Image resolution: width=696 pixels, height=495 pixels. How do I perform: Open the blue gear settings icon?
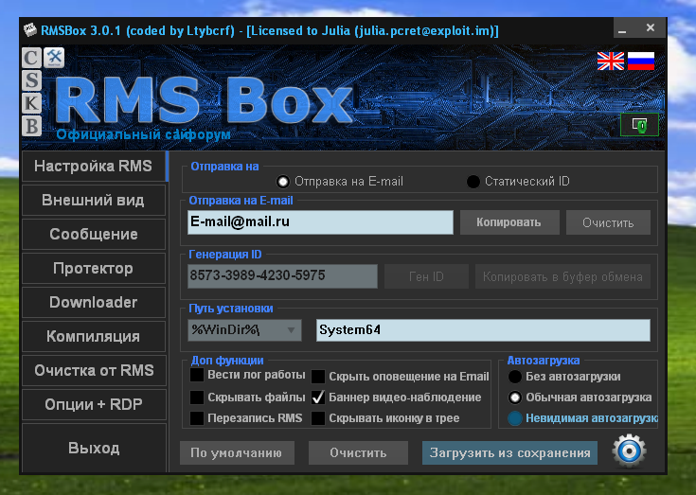pyautogui.click(x=629, y=451)
